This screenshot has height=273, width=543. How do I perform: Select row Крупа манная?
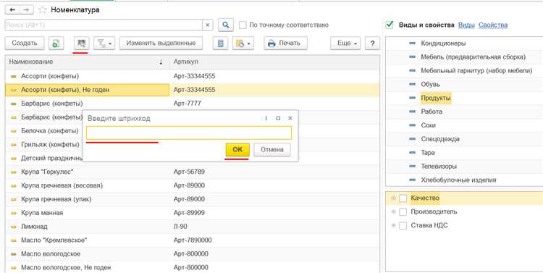pyautogui.click(x=192, y=213)
